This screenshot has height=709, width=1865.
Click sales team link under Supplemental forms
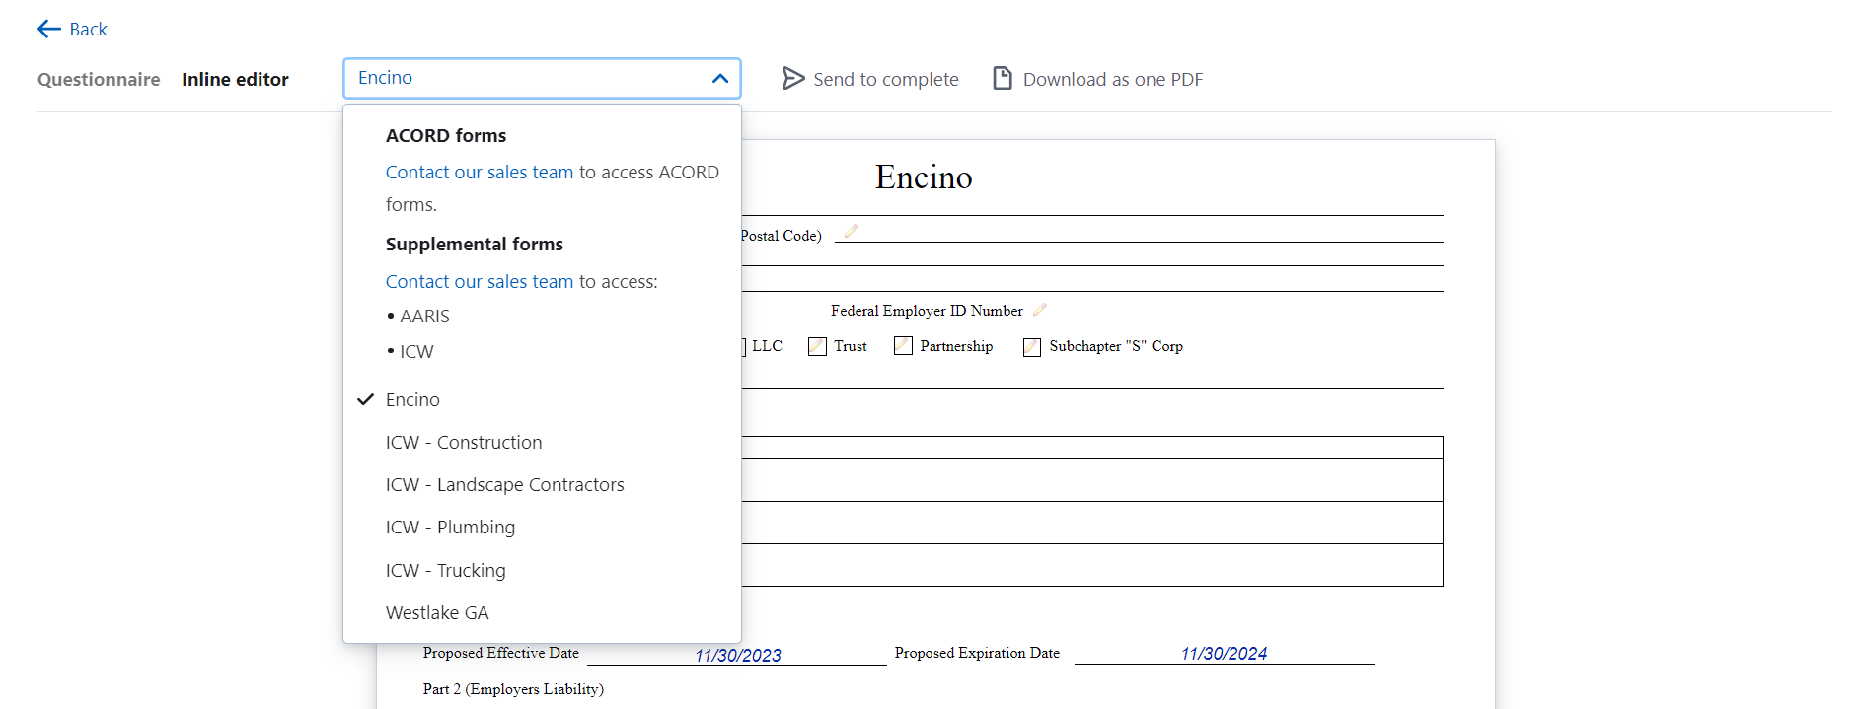click(x=479, y=282)
